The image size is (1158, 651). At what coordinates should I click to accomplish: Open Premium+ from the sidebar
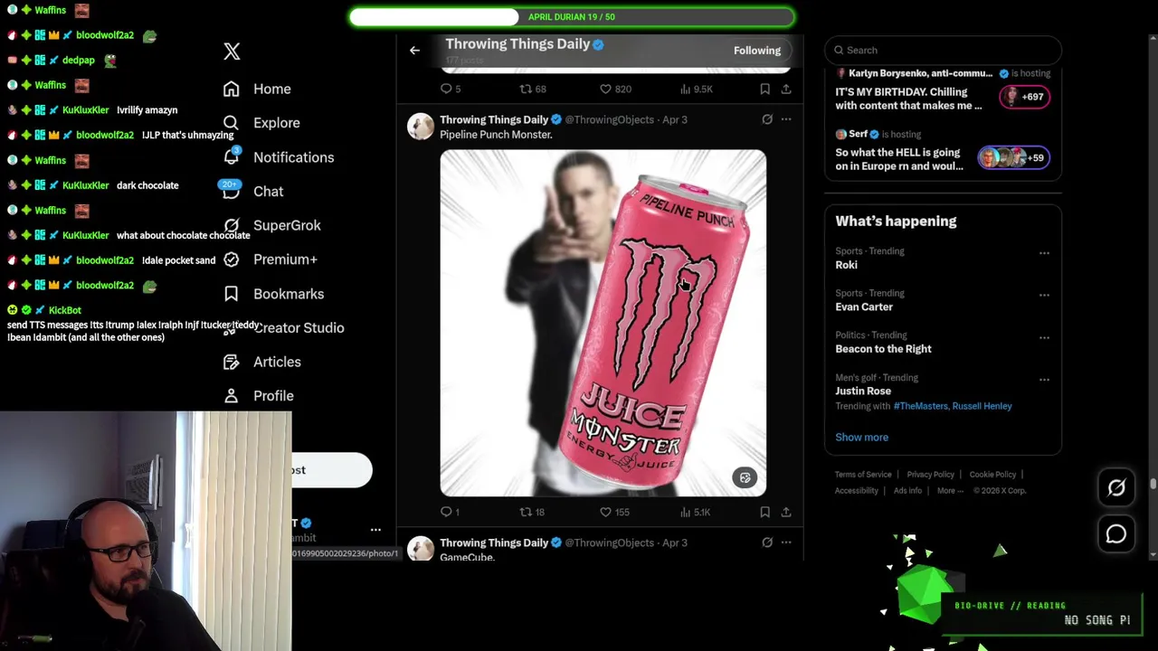(x=285, y=259)
